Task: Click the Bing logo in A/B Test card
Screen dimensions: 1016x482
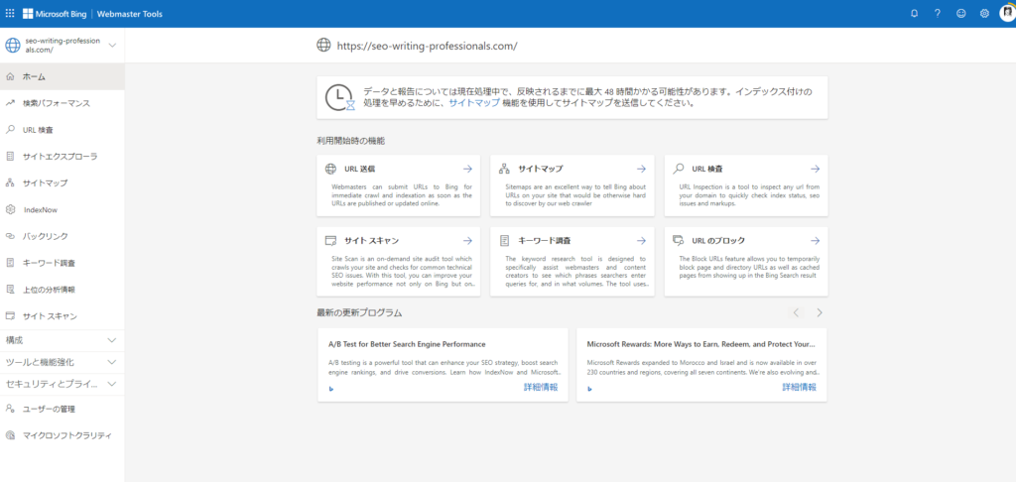Action: pyautogui.click(x=331, y=389)
